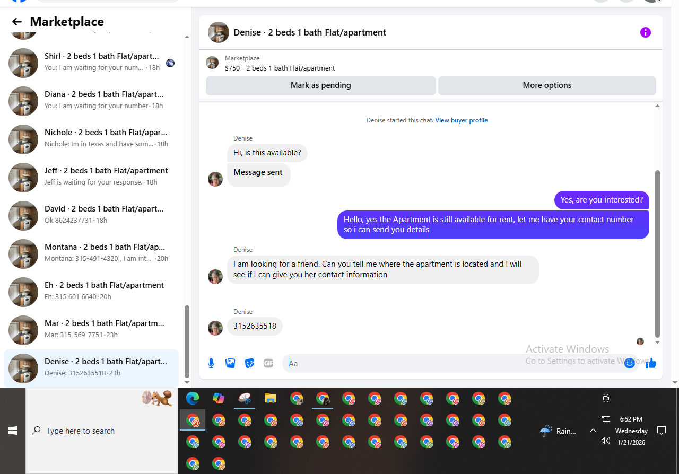
Task: Click Shirl's seen indicator avatar
Action: (170, 63)
